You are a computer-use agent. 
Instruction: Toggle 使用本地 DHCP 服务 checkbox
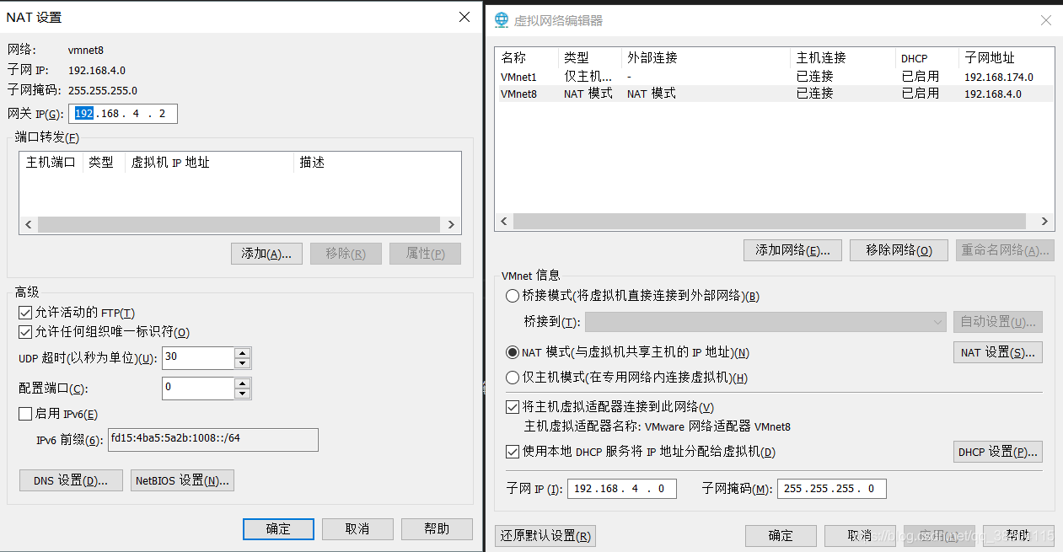tap(512, 452)
